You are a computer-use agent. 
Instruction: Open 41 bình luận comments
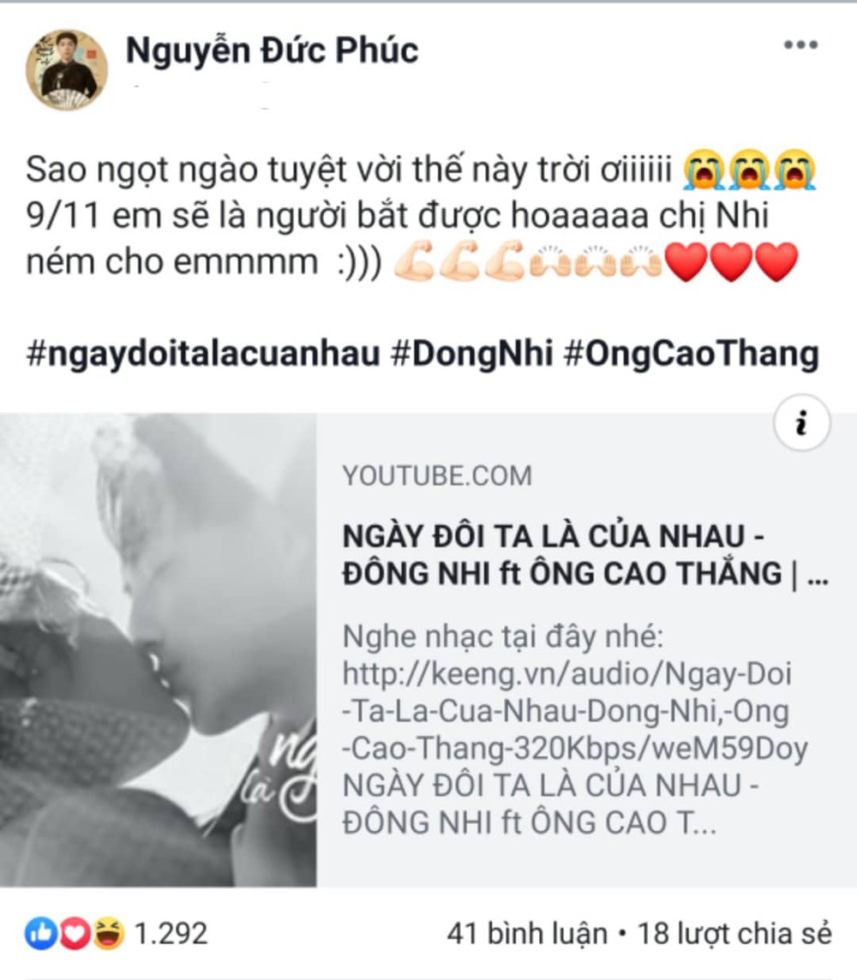point(527,934)
